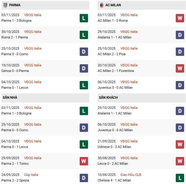Click L badge for Chelsea 4 - 1 AC Milan

[180, 178]
